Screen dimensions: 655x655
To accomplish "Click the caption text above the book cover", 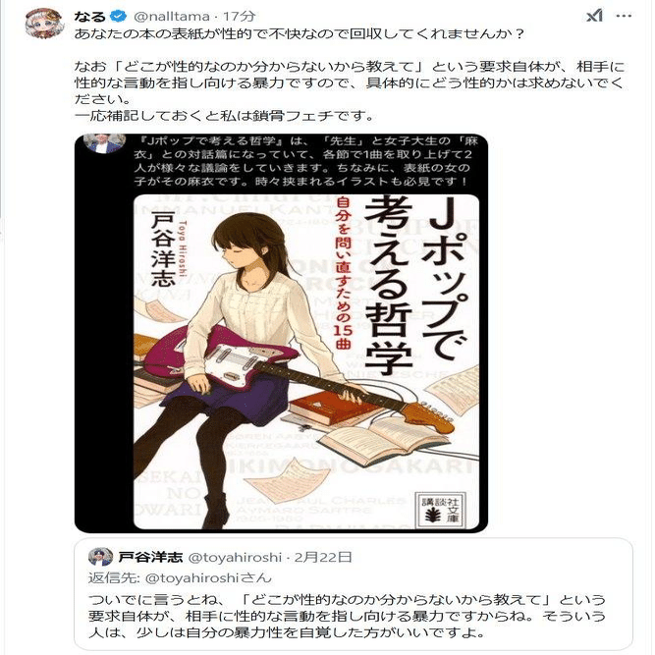I will tap(305, 161).
